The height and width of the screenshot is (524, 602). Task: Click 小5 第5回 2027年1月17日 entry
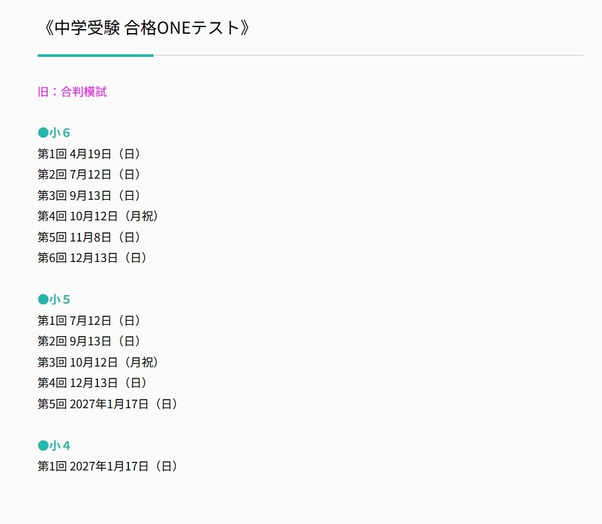click(x=108, y=404)
